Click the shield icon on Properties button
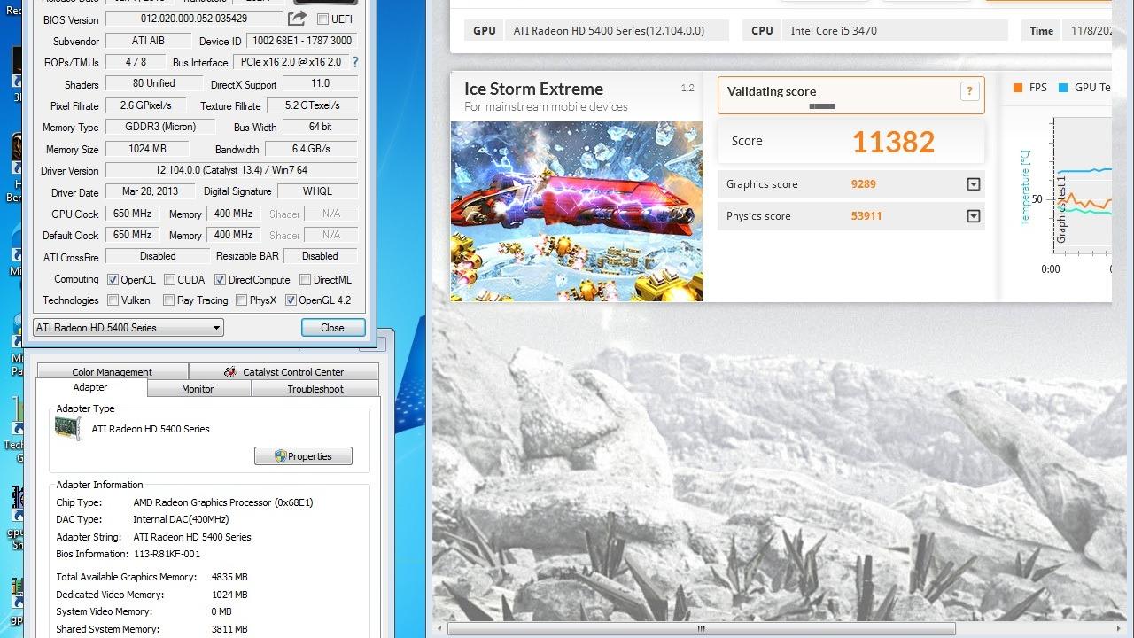This screenshot has height=638, width=1134. (x=281, y=456)
